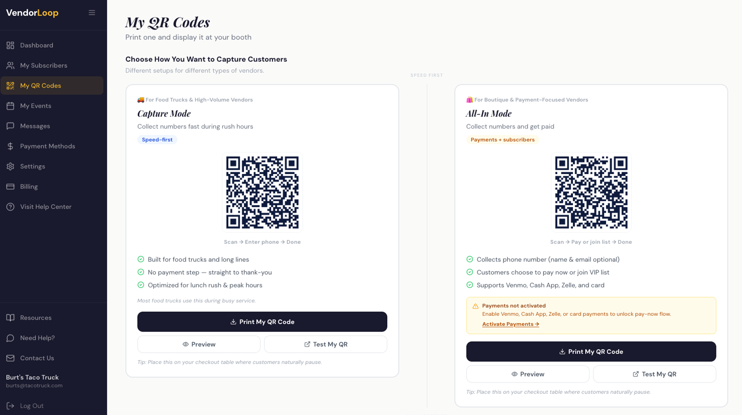Click the All-In Mode QR code image

(591, 192)
